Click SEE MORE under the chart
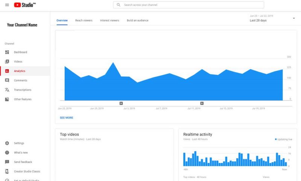Screen dimensions: 301x181 (x=67, y=118)
